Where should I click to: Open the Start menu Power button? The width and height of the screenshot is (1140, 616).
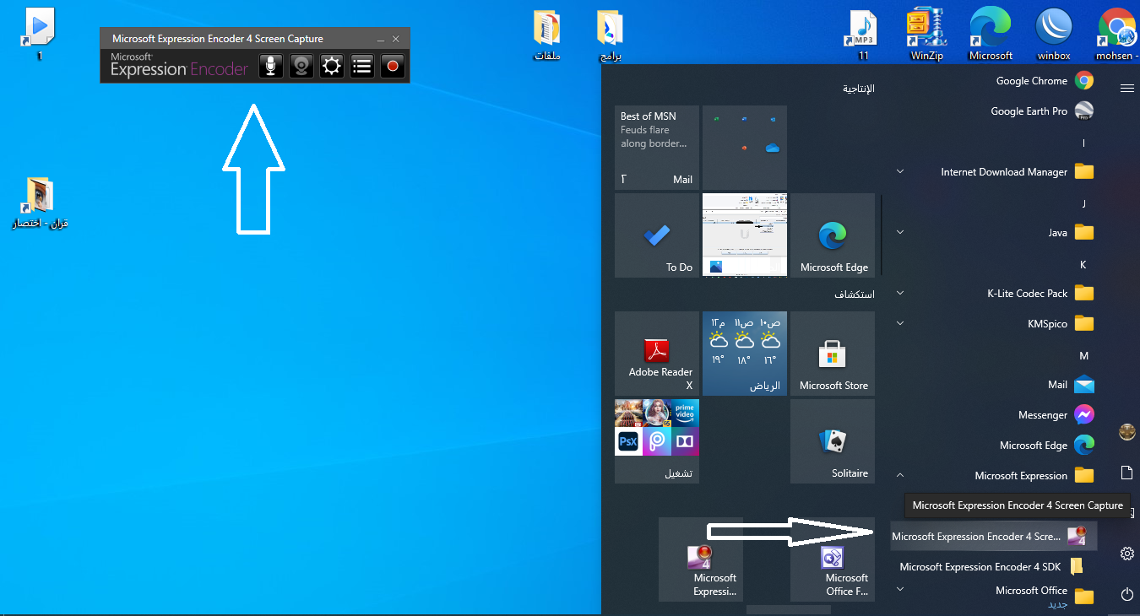pos(1126,594)
